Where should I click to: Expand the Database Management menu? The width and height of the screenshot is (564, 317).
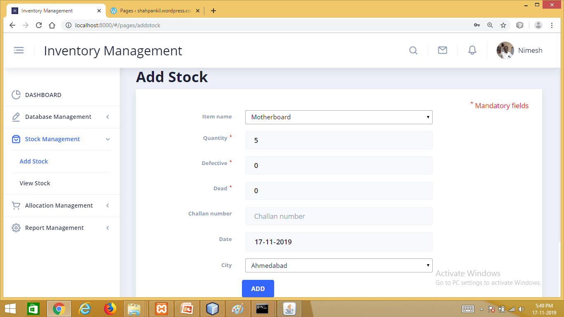[108, 117]
